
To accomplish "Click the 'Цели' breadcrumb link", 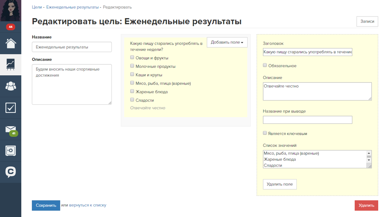I will tap(37, 7).
